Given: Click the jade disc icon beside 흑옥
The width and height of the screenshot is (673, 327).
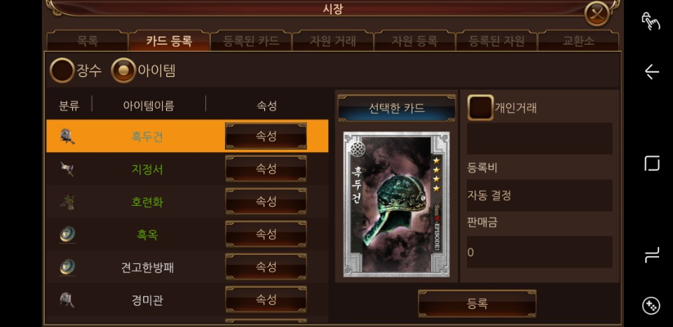Looking at the screenshot, I should coord(67,235).
